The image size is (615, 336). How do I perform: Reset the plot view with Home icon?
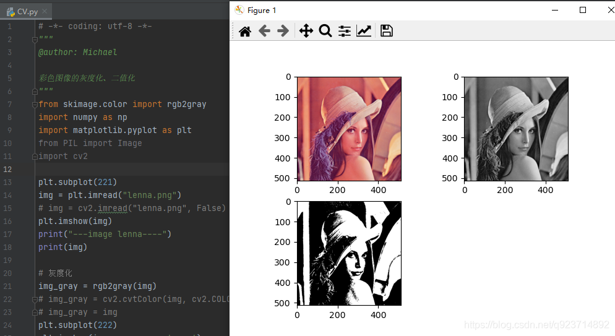coord(245,31)
